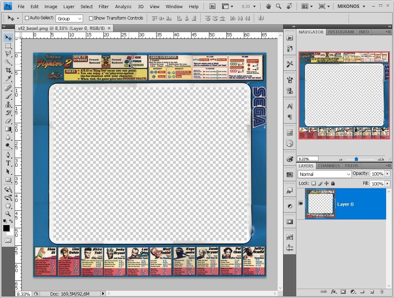Open the Filter menu
This screenshot has height=298, width=394.
click(x=104, y=6)
